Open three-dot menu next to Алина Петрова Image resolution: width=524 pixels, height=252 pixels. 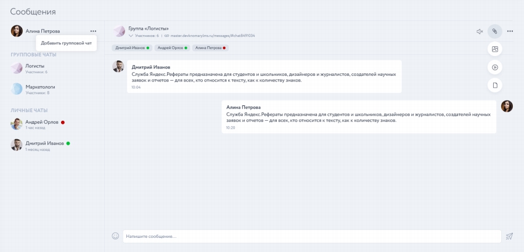point(93,31)
